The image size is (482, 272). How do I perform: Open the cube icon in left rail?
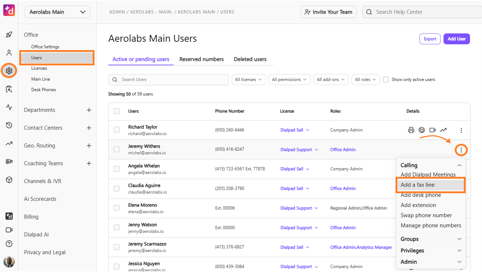point(9,180)
